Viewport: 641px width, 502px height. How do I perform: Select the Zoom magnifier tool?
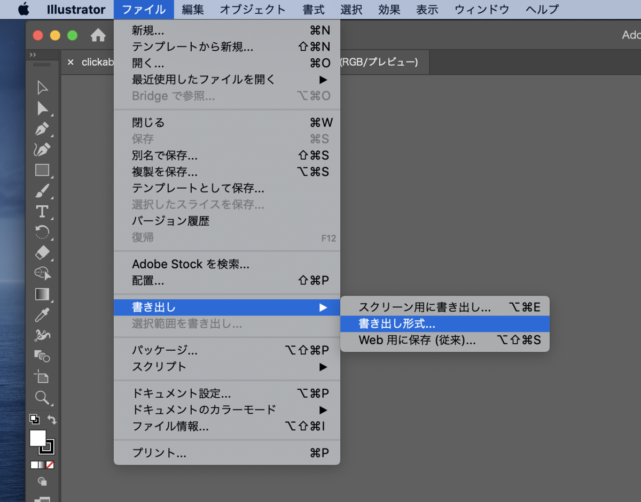click(42, 397)
